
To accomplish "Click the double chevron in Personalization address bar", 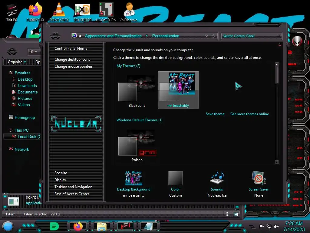I will pos(80,36).
